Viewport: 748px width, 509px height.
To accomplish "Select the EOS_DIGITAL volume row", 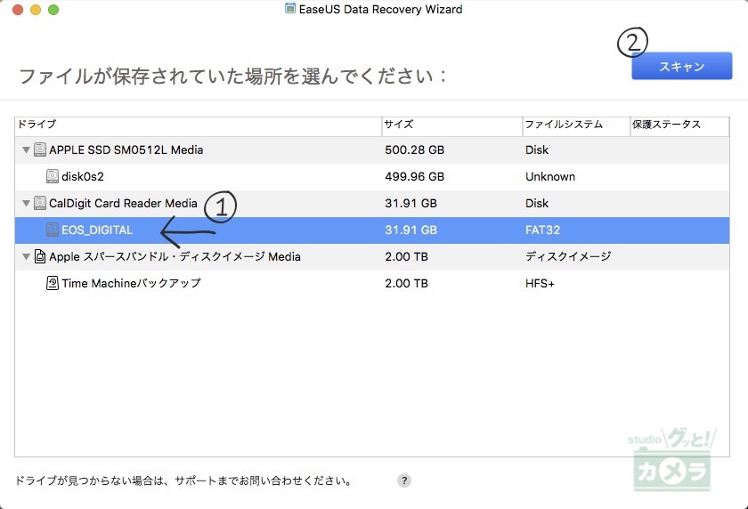I will (x=372, y=230).
